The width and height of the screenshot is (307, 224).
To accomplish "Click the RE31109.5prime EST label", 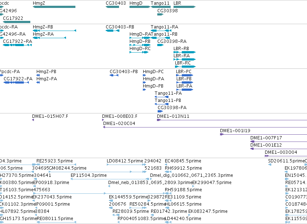I will coord(183,197).
